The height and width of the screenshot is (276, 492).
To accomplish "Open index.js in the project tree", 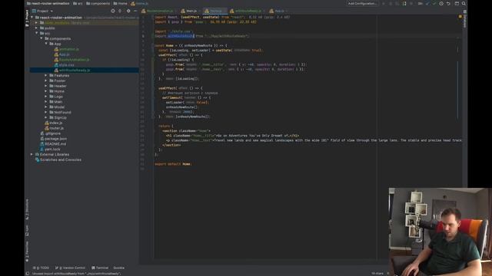I will [x=54, y=123].
